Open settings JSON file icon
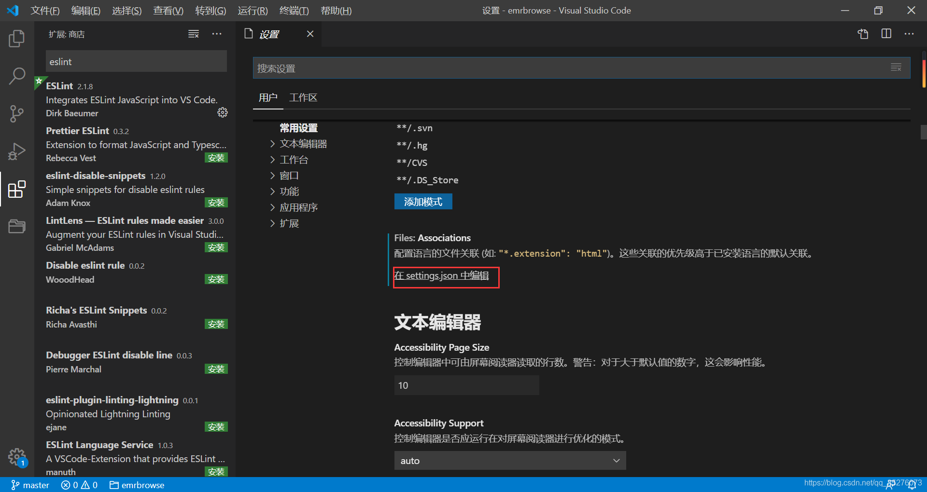Screen dimensions: 927x492 click(863, 34)
